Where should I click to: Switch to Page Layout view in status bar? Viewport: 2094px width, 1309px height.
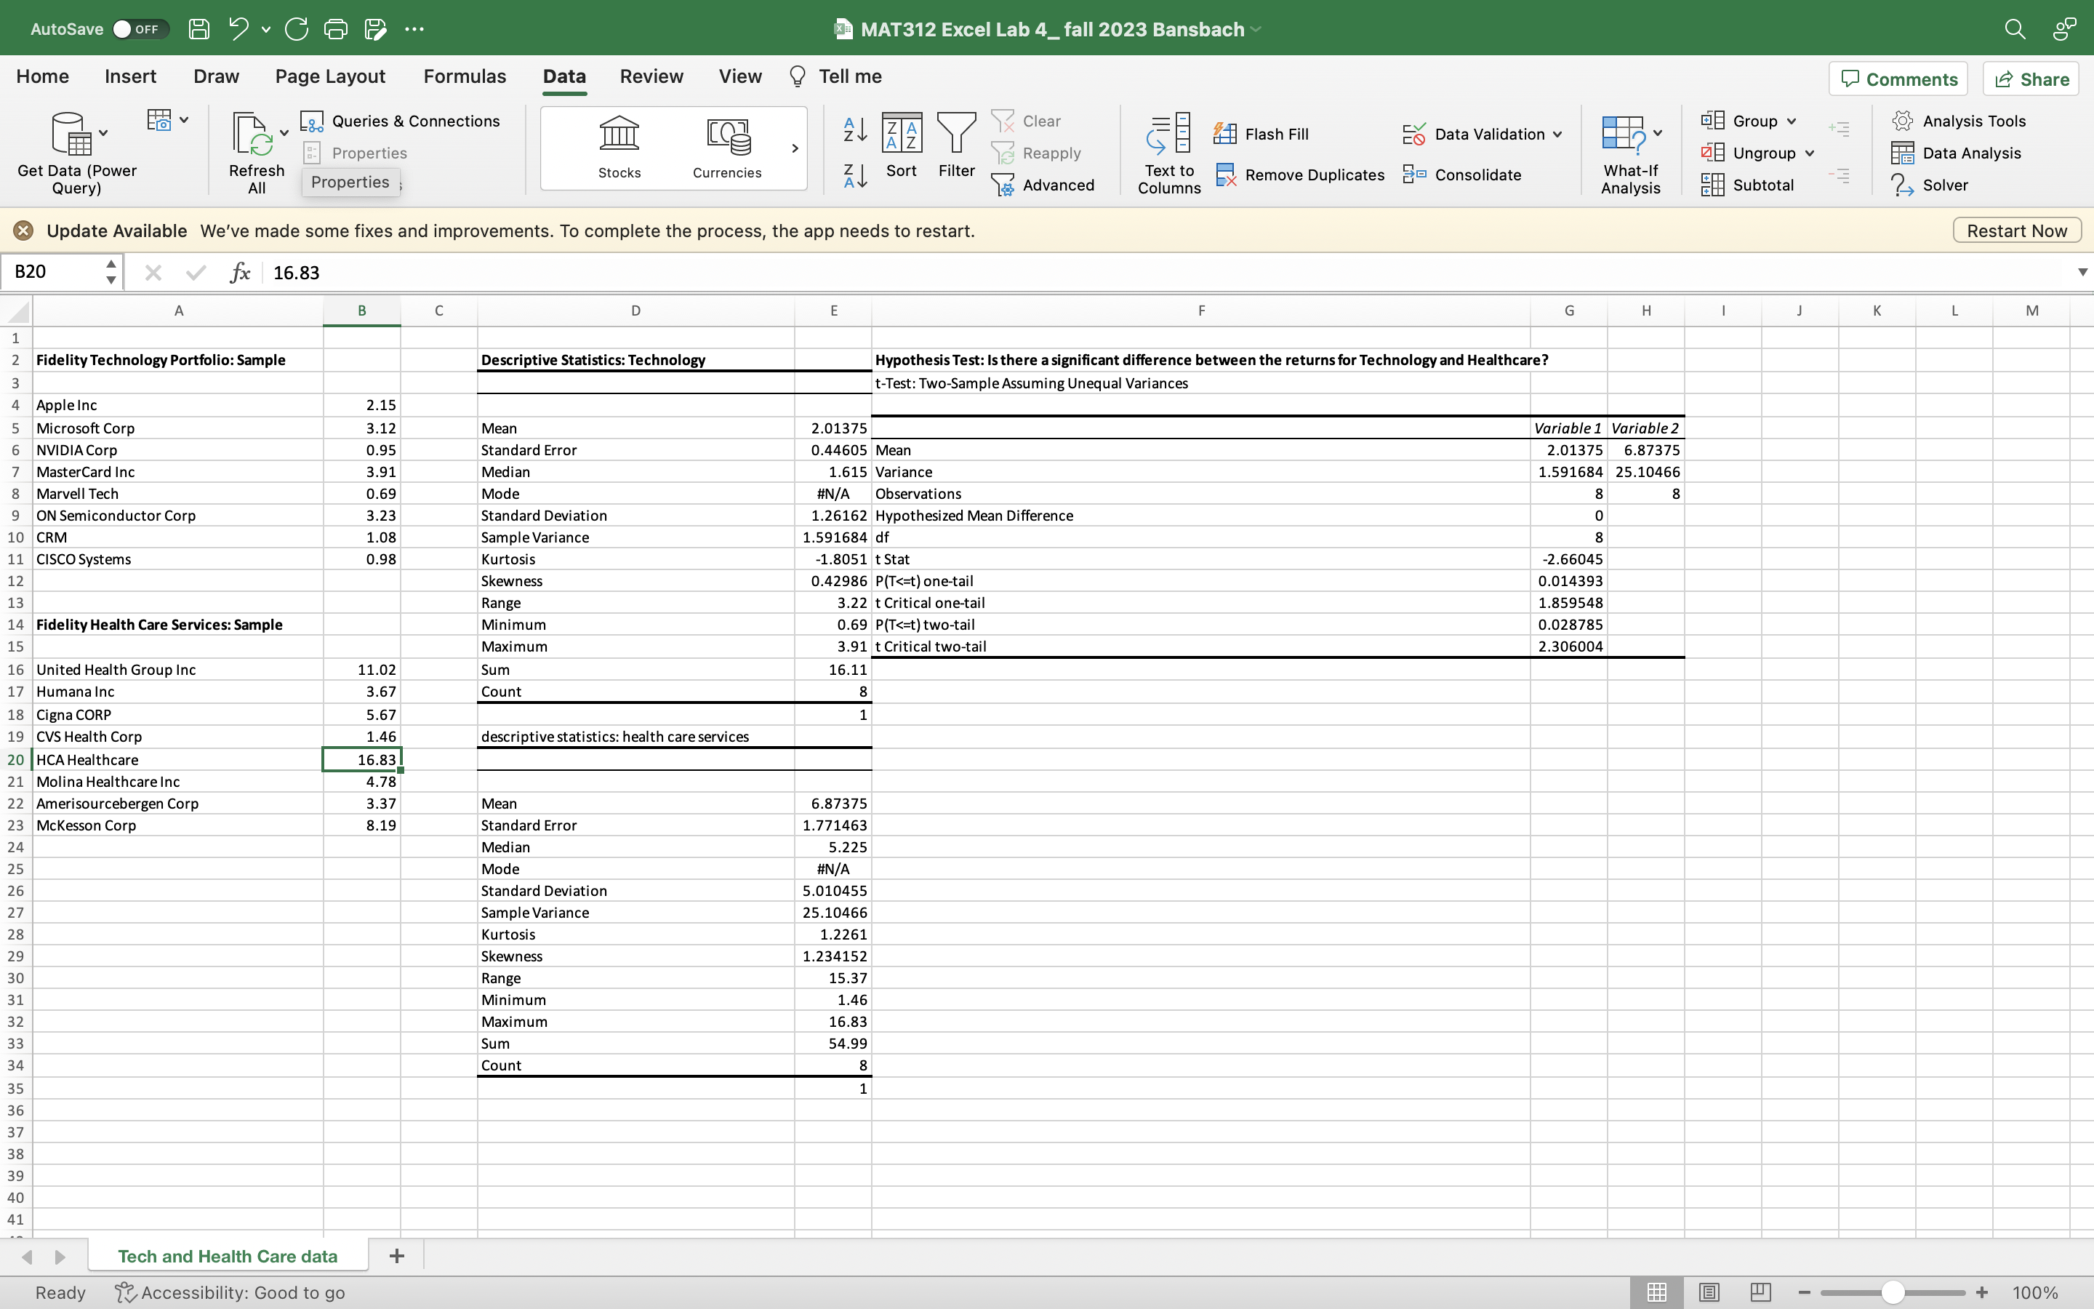[1709, 1292]
